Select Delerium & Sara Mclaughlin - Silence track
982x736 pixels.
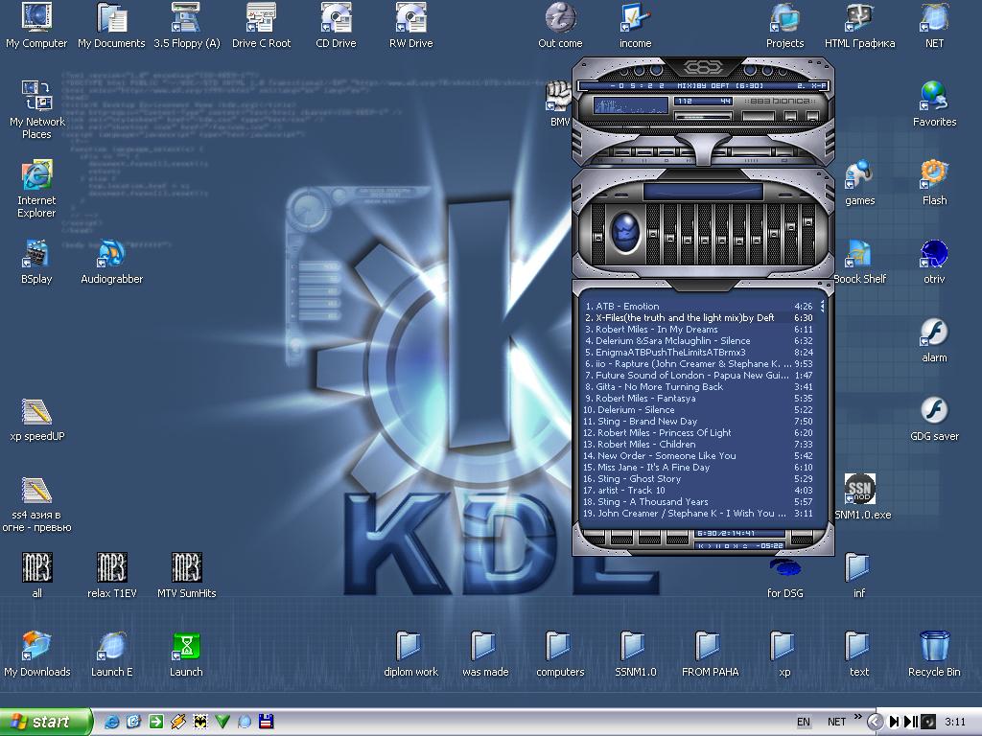[x=698, y=340]
